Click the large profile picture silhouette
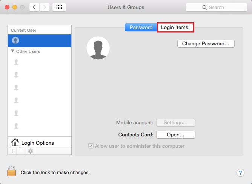Image resolution: width=252 pixels, height=184 pixels. (98, 48)
